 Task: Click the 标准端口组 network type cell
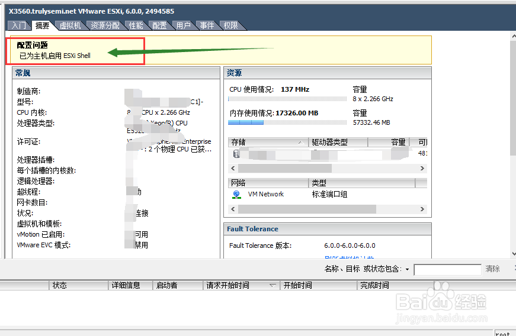click(x=329, y=195)
